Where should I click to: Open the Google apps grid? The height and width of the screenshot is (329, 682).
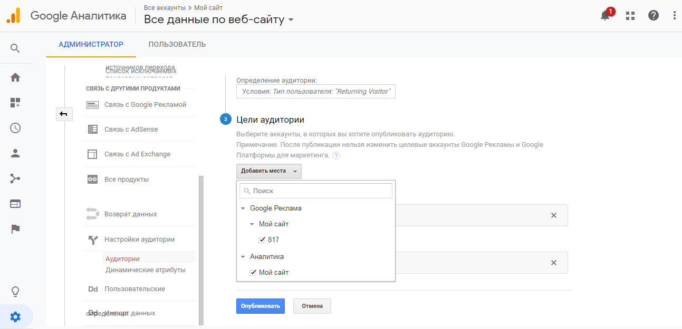point(630,16)
